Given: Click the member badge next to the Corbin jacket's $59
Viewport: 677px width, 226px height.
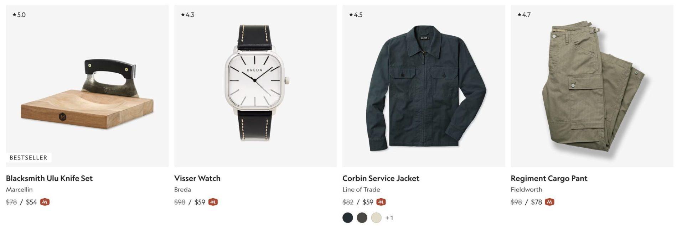Looking at the screenshot, I should click(x=381, y=202).
